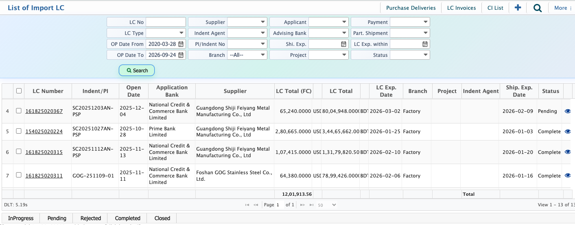Open LC Invoices link

point(461,8)
